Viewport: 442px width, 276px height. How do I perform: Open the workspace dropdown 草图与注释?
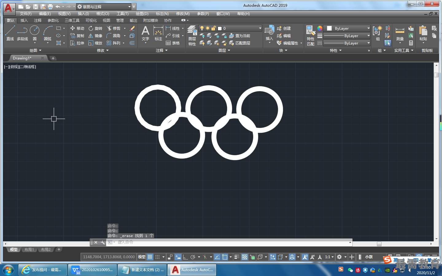click(x=103, y=6)
